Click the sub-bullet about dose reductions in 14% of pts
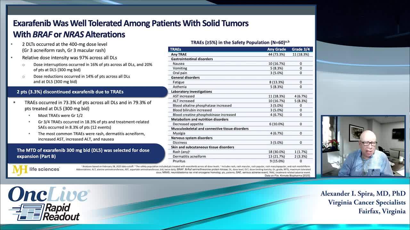This screenshot has width=410, height=230. (x=82, y=79)
